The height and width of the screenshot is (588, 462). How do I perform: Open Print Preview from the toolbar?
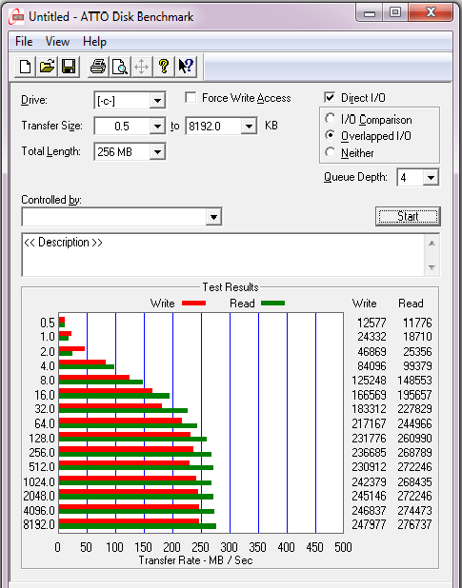point(120,67)
